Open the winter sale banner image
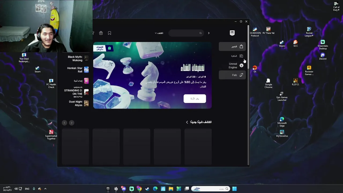This screenshot has width=343, height=193. click(152, 75)
